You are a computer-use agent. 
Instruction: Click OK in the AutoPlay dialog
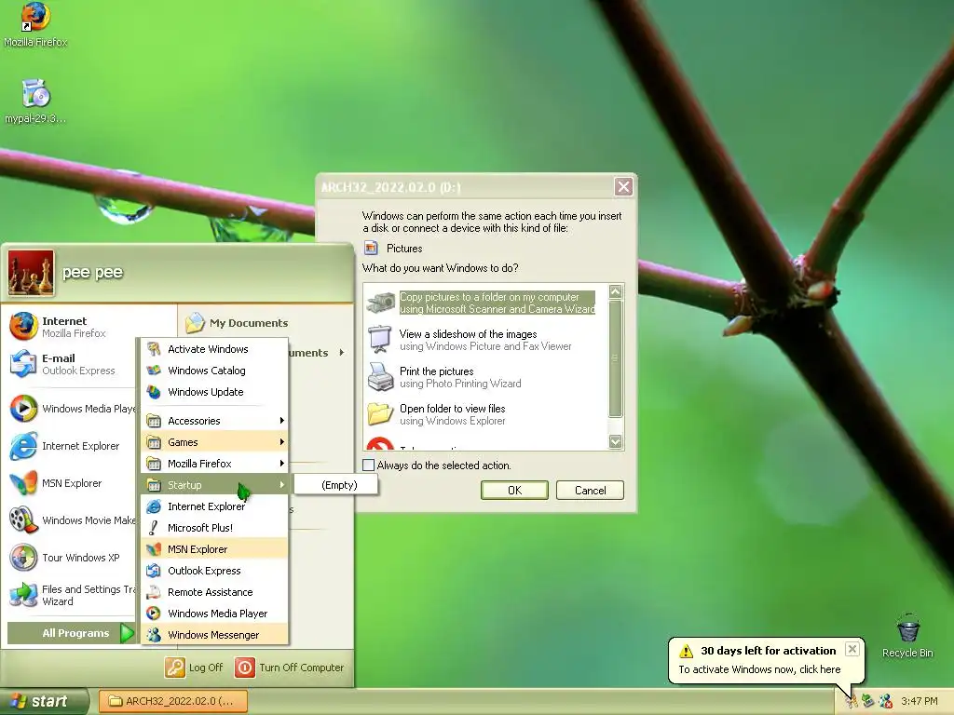514,490
